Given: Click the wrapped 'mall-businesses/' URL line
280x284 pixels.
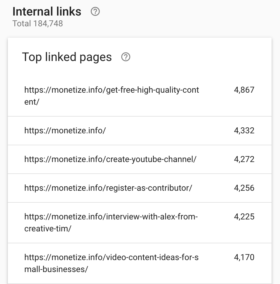Looking at the screenshot, I should [56, 269].
